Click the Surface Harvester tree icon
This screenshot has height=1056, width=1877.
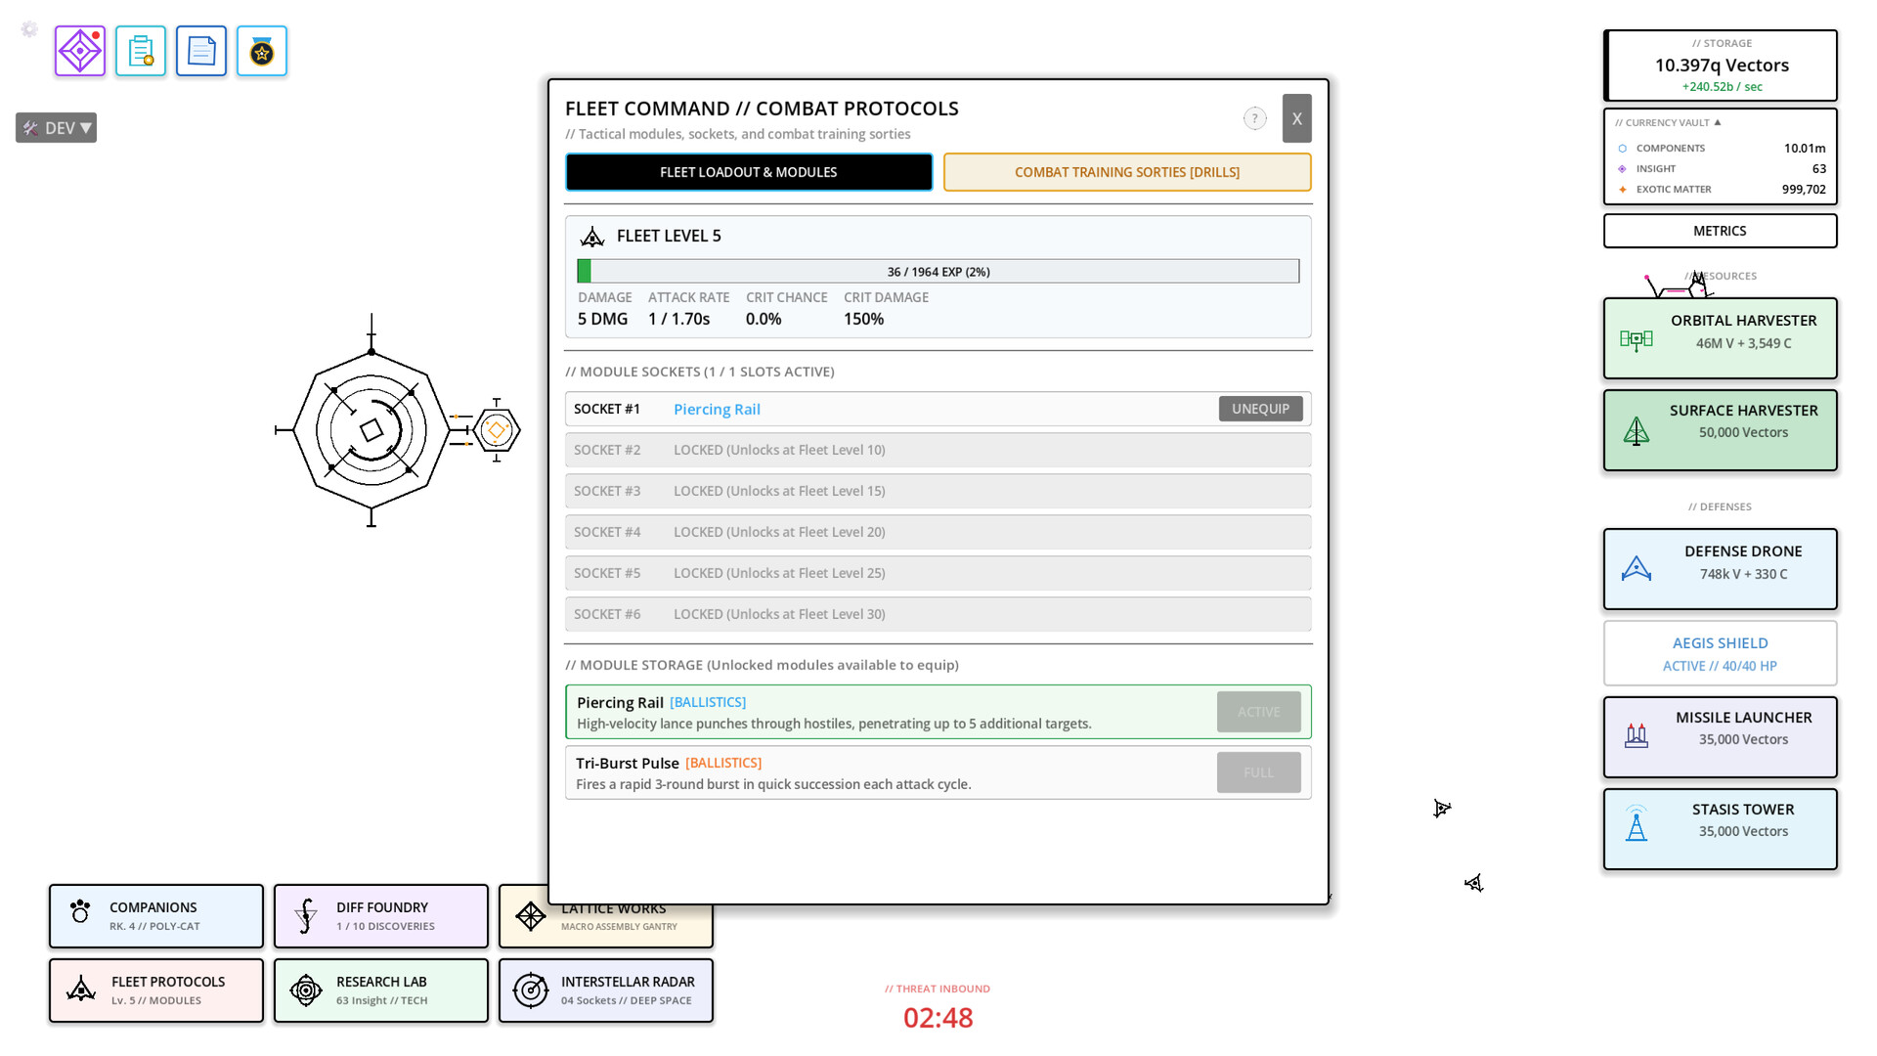click(1637, 431)
